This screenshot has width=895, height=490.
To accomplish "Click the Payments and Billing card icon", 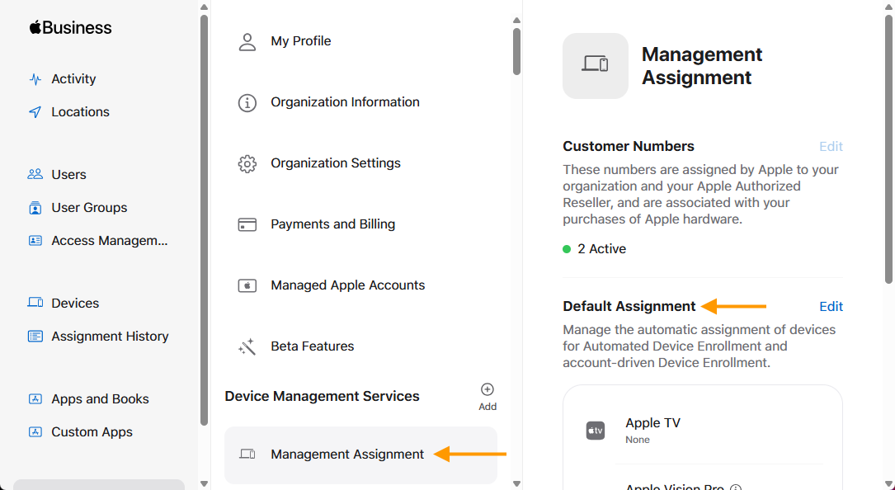I will point(247,224).
